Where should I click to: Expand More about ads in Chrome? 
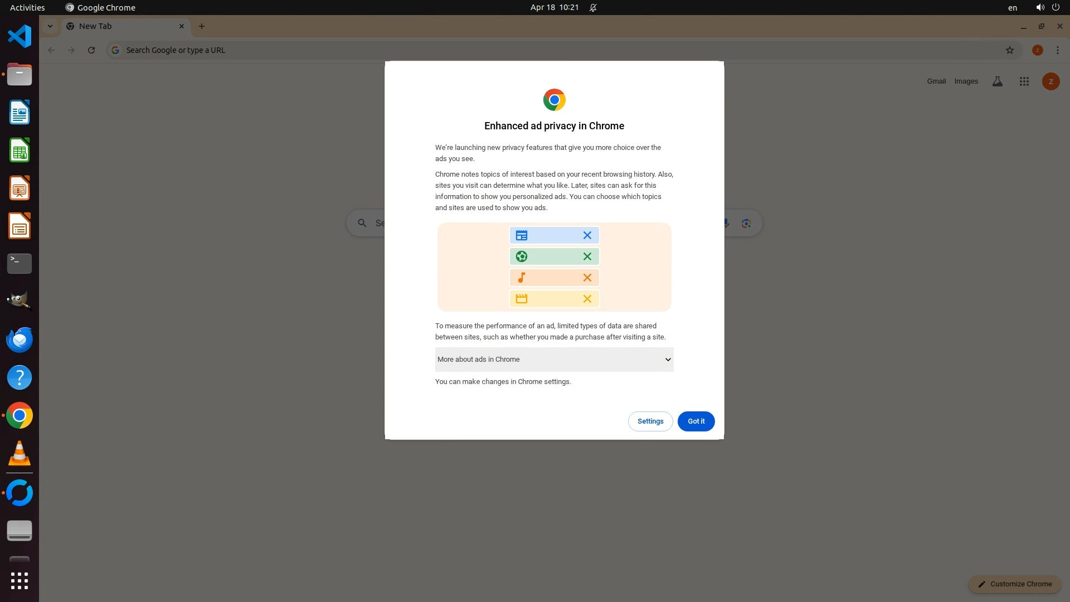554,360
